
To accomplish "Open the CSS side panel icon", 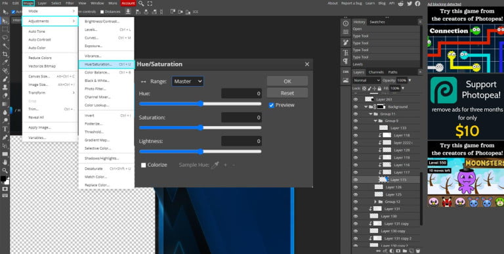I will pyautogui.click(x=346, y=72).
